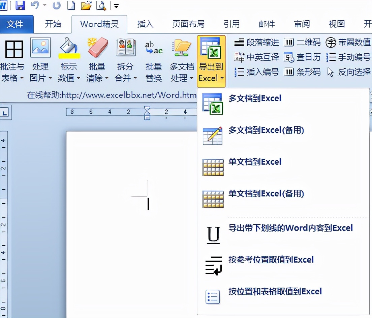Image resolution: width=372 pixels, height=318 pixels.
Task: Switch to the 视图 tab
Action: tap(337, 24)
